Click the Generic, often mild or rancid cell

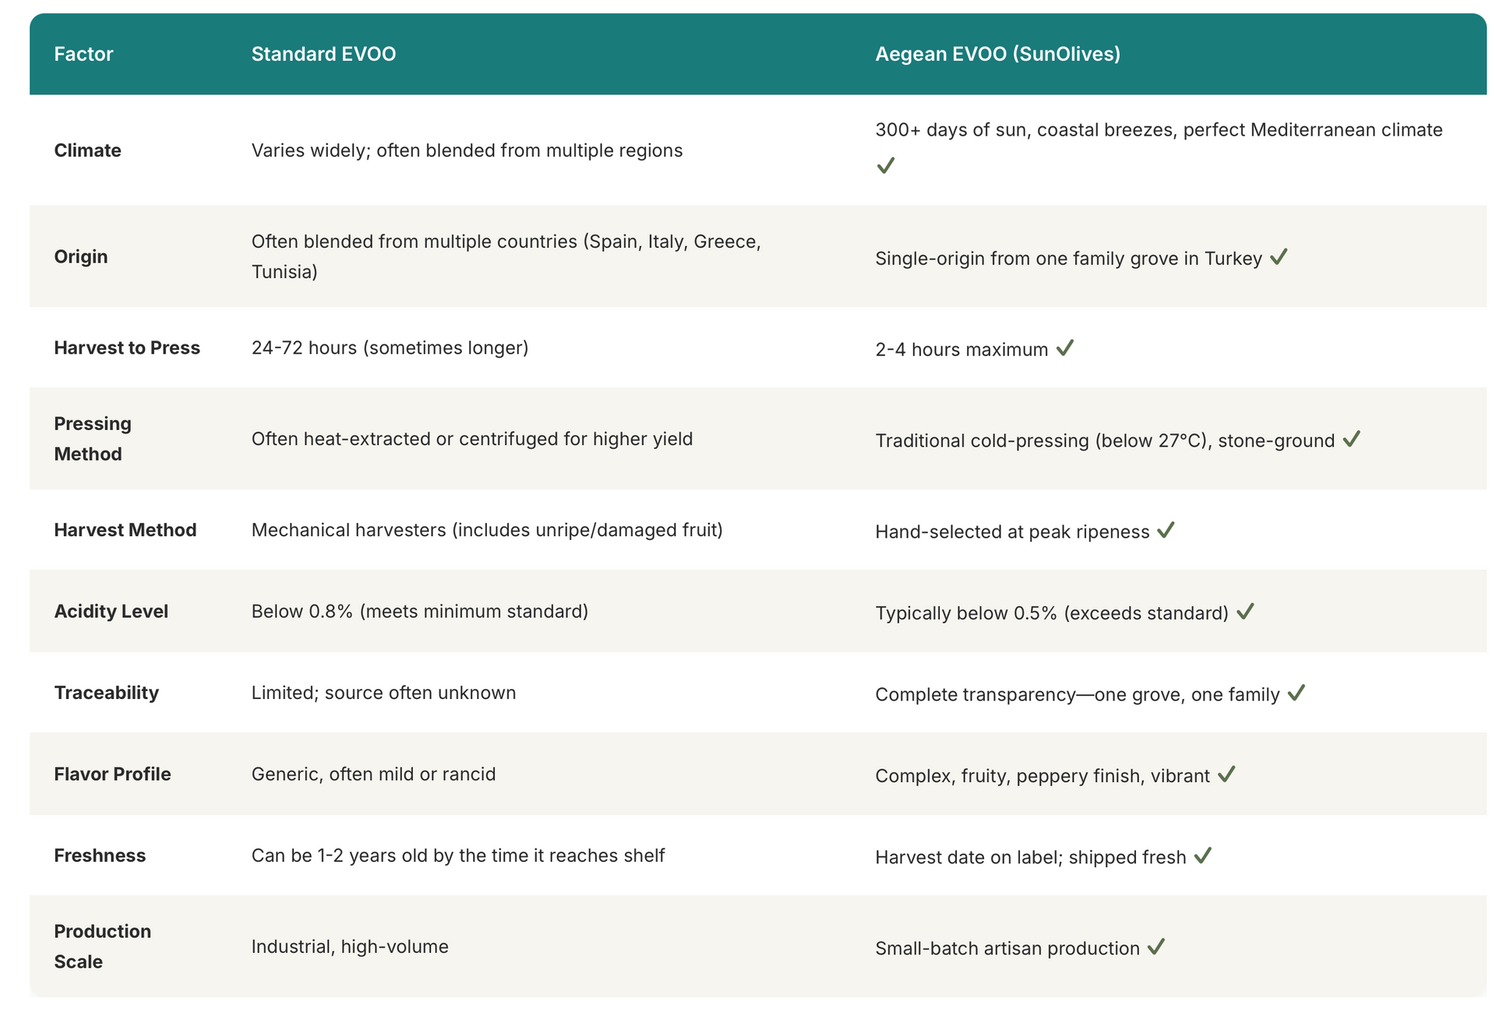coord(373,774)
